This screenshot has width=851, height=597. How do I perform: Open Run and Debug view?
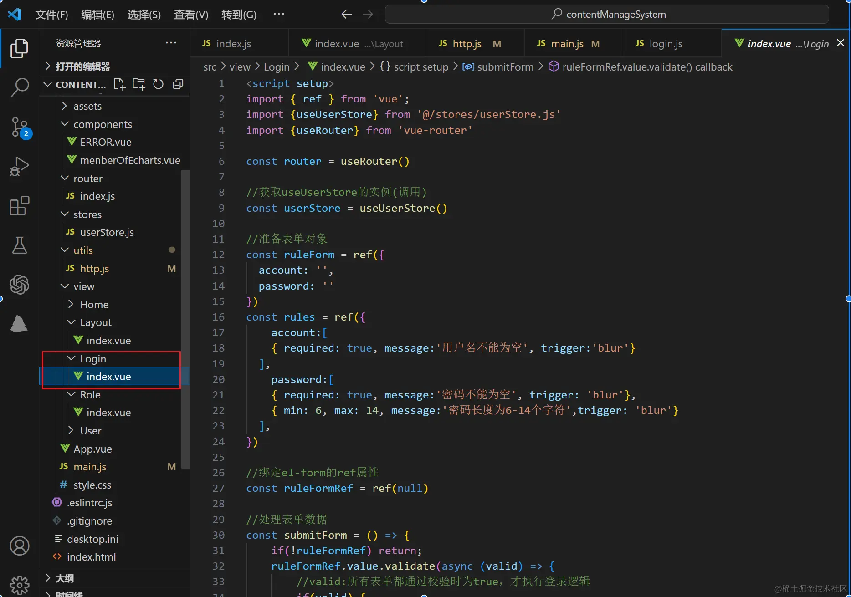tap(19, 166)
